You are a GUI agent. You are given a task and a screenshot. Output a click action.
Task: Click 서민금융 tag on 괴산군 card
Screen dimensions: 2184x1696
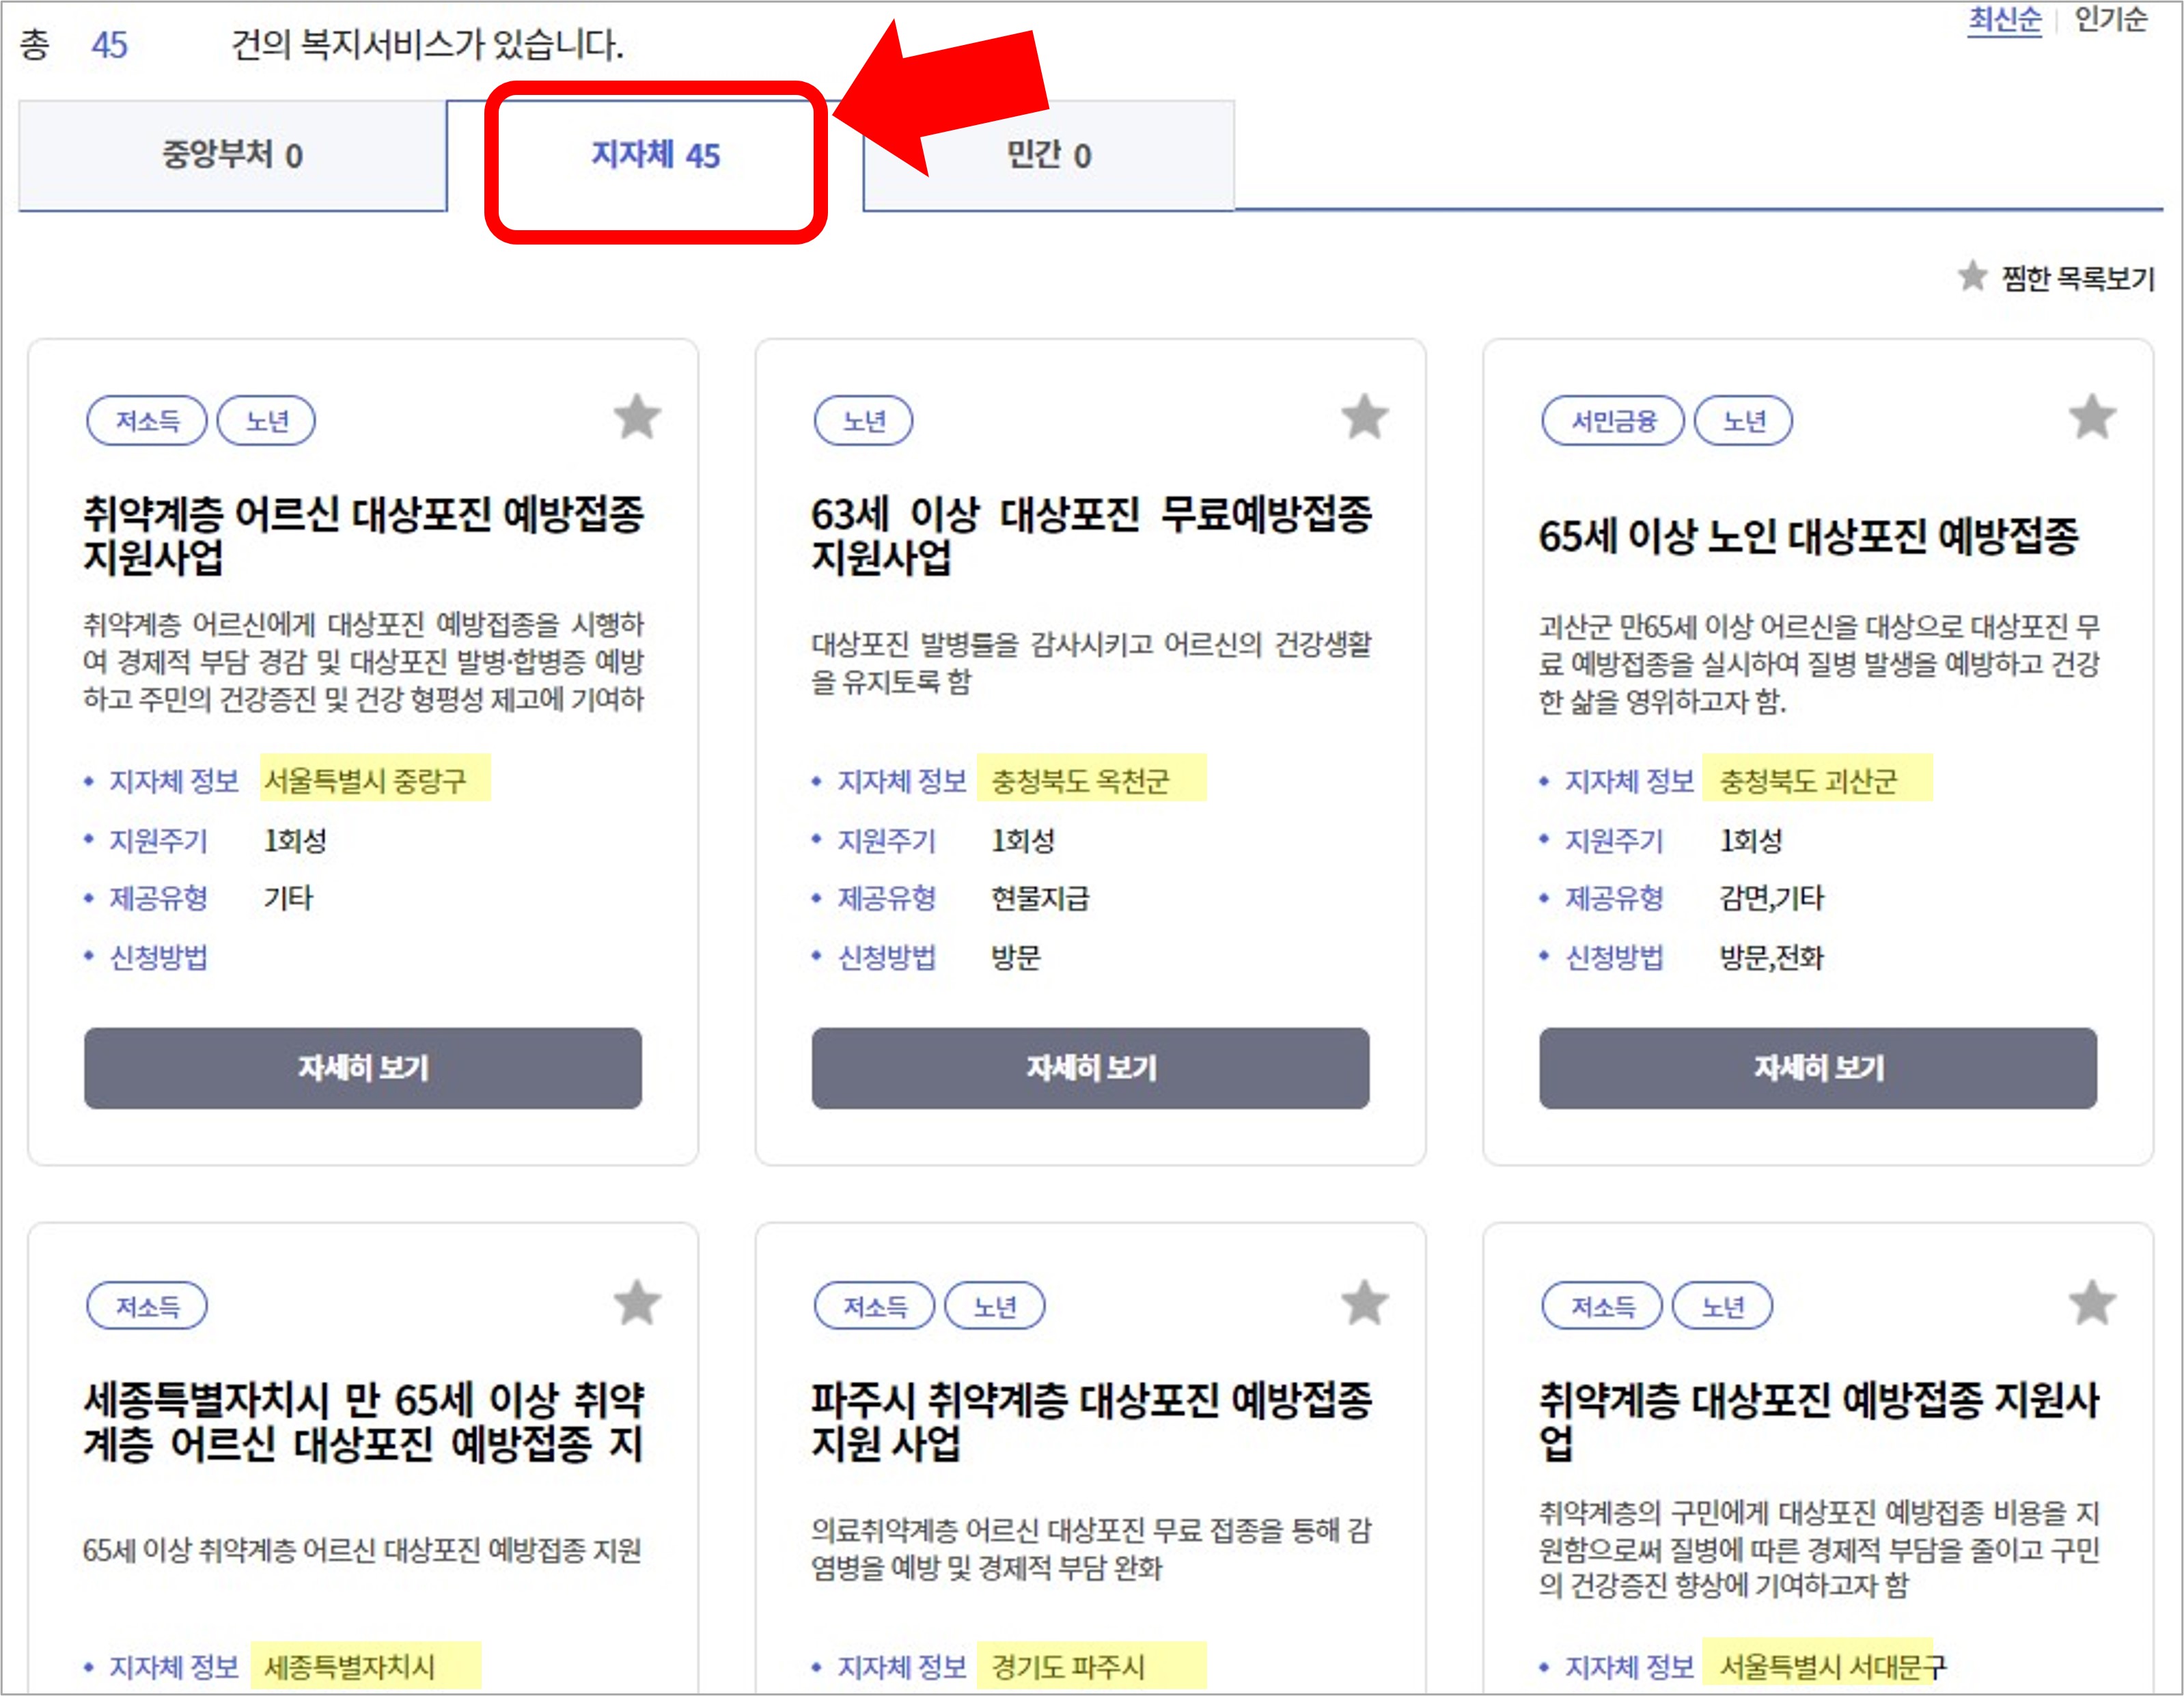pyautogui.click(x=1612, y=421)
